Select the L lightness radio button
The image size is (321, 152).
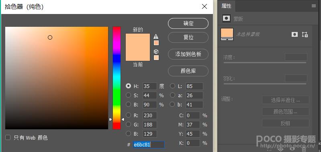(173, 86)
